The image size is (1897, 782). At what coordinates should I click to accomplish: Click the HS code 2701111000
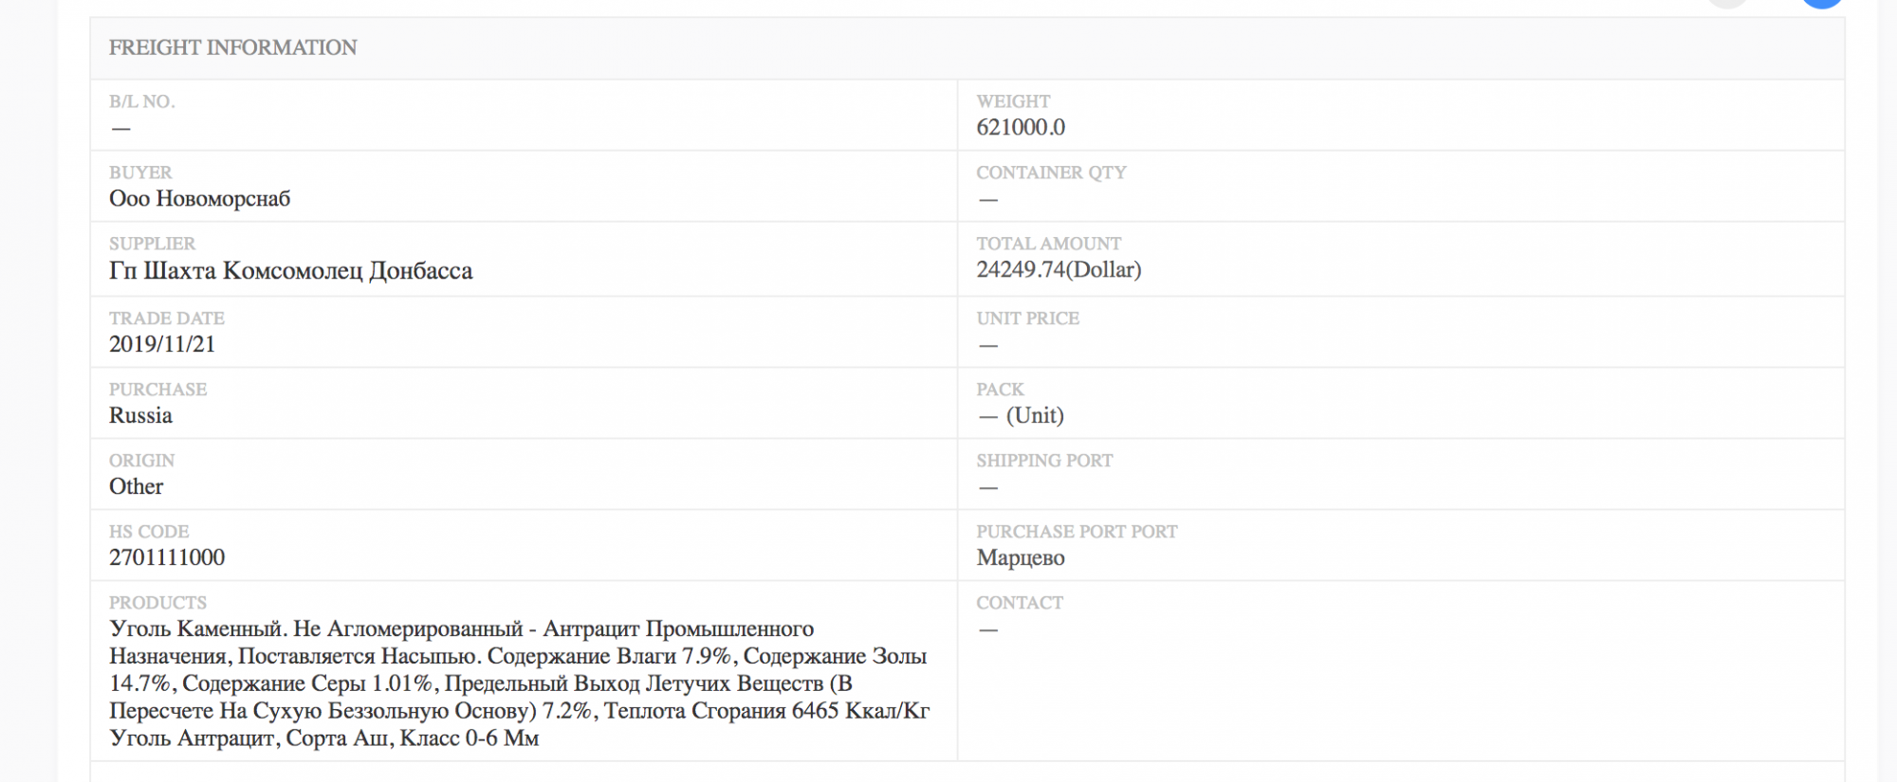167,557
